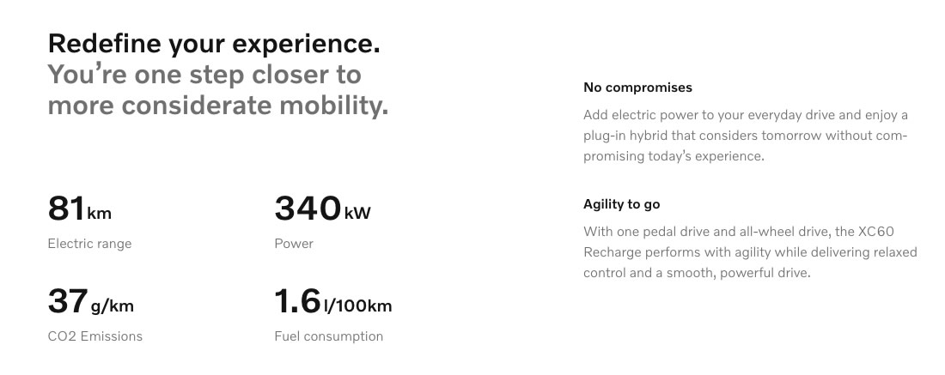The width and height of the screenshot is (945, 375).
Task: Click the 'km' unit beside 81
Action: (100, 214)
